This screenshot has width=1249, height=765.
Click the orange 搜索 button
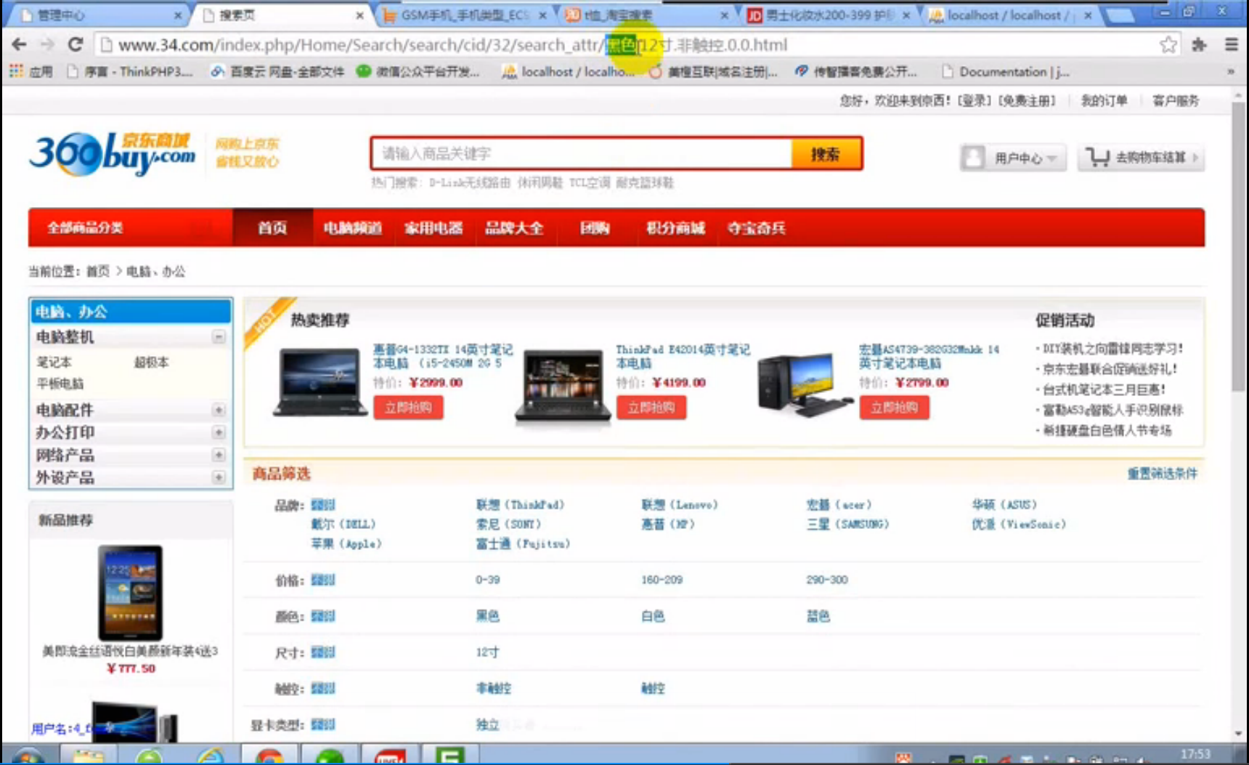pos(826,154)
